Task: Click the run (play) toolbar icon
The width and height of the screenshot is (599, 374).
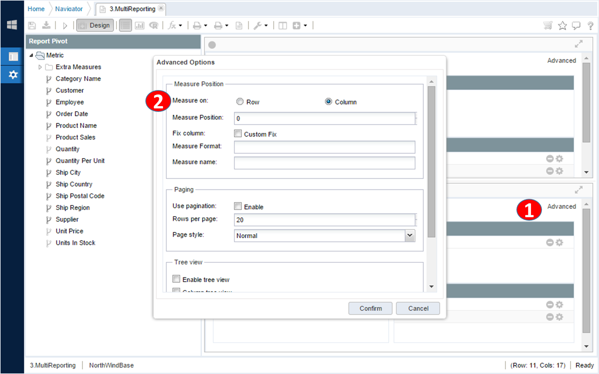Action: coord(65,26)
